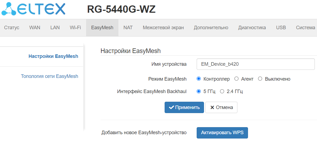317x145 pixels.
Task: Click the Eltex logo icon
Action: 9,9
